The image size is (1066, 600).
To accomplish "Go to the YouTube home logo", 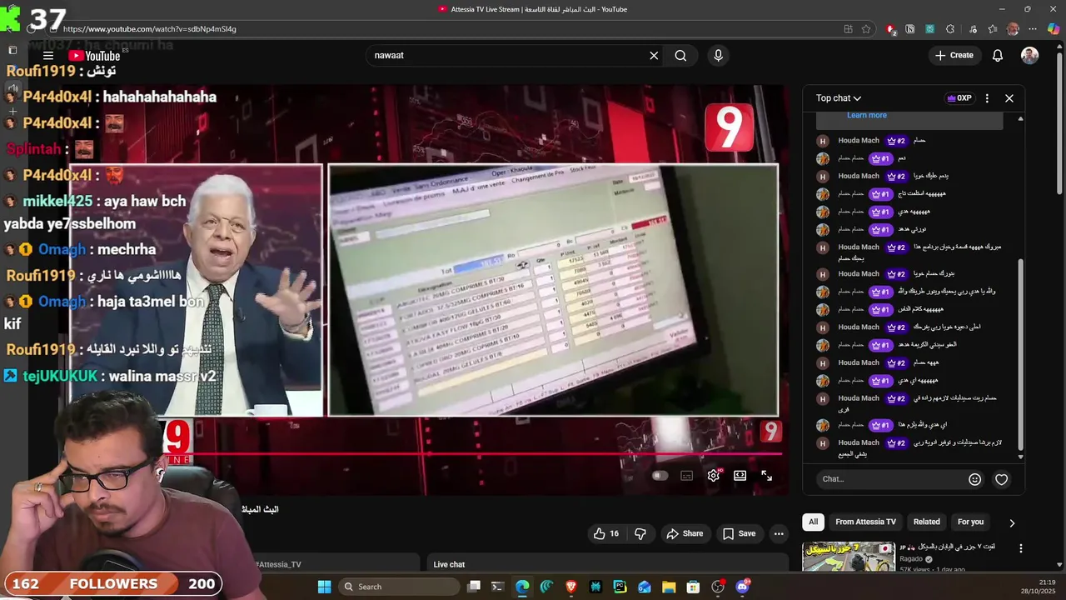I will (x=95, y=56).
